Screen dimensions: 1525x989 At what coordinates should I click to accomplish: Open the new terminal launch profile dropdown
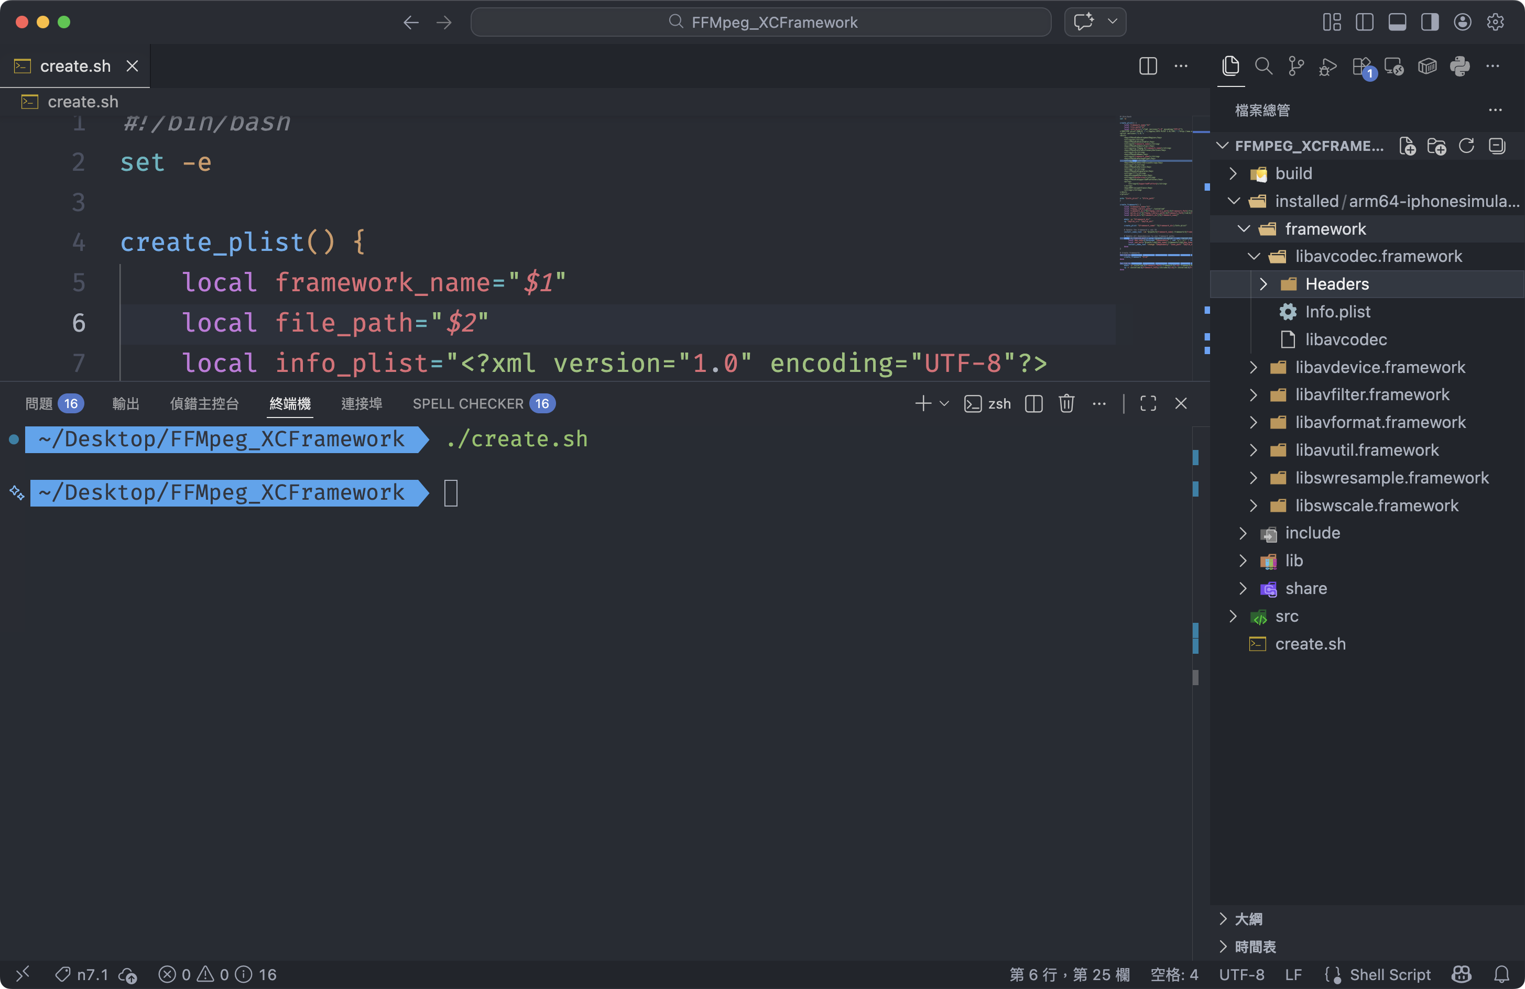point(944,403)
